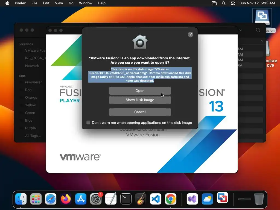Viewport: 280px width, 210px height.
Task: Select the Red tag in the Finder sidebar
Action: click(28, 90)
